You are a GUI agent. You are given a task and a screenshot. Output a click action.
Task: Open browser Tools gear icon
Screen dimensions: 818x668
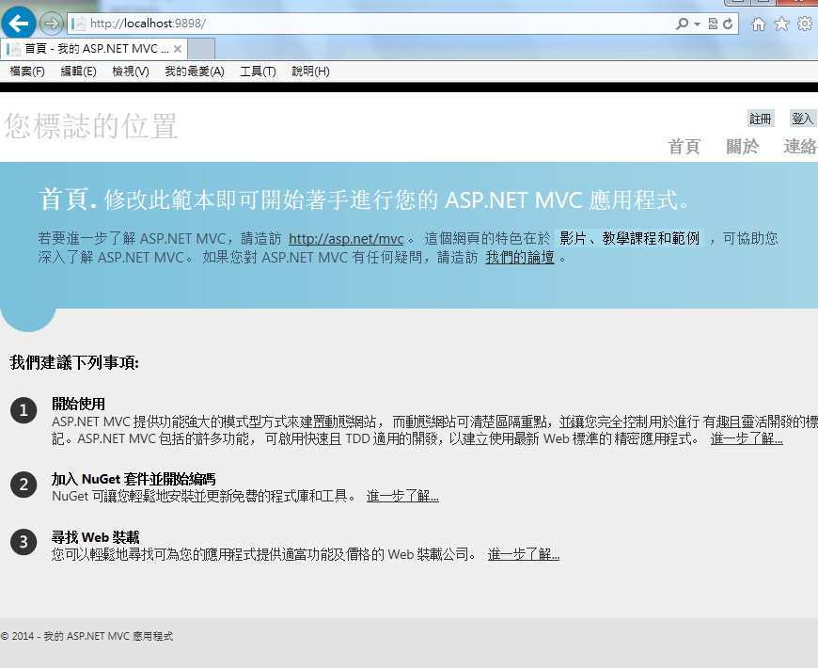(x=805, y=24)
